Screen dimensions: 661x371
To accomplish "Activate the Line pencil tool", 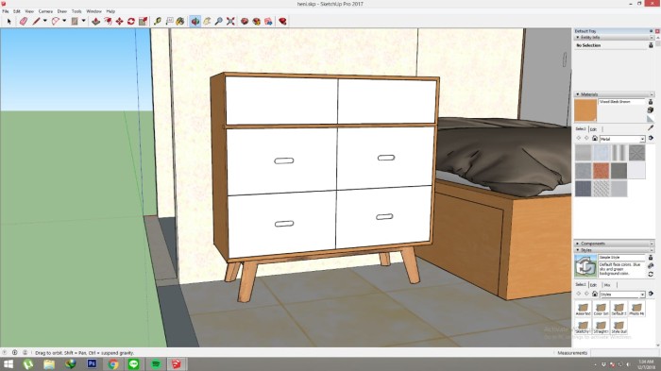I will click(36, 21).
